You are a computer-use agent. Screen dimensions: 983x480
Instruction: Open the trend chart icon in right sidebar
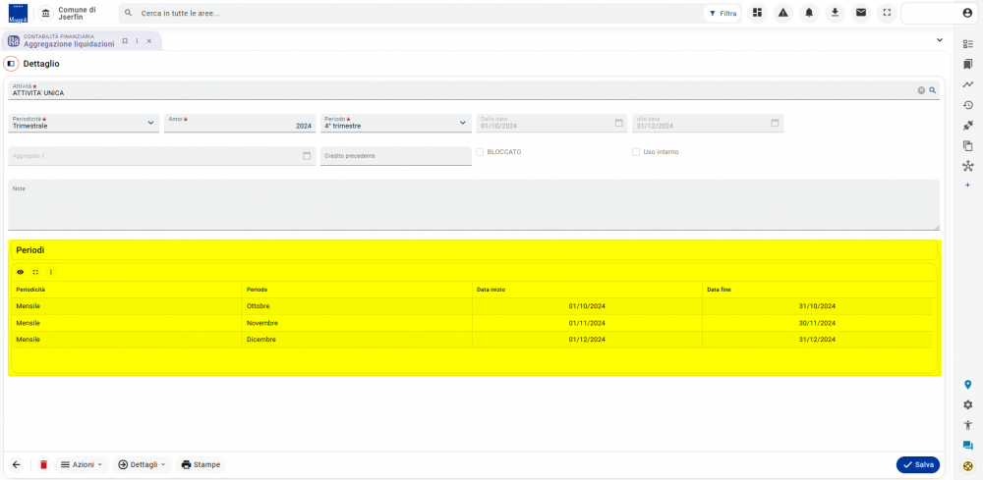pos(968,84)
